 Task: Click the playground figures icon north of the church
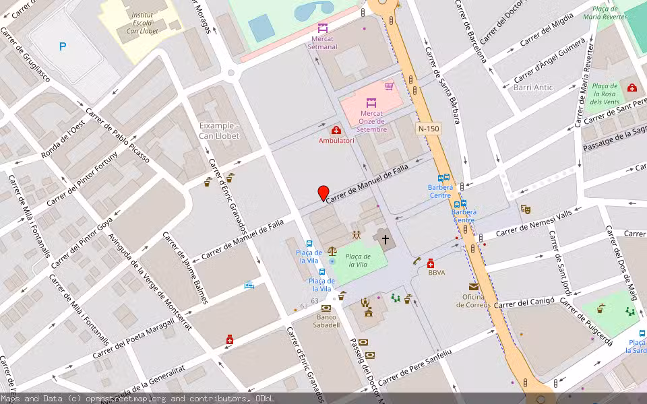click(356, 234)
